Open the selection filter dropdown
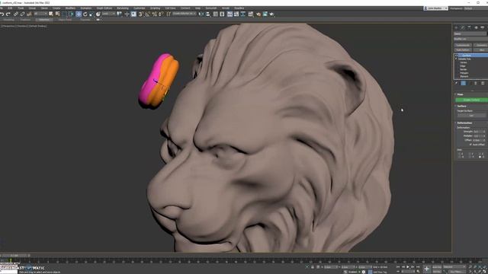 click(40, 14)
